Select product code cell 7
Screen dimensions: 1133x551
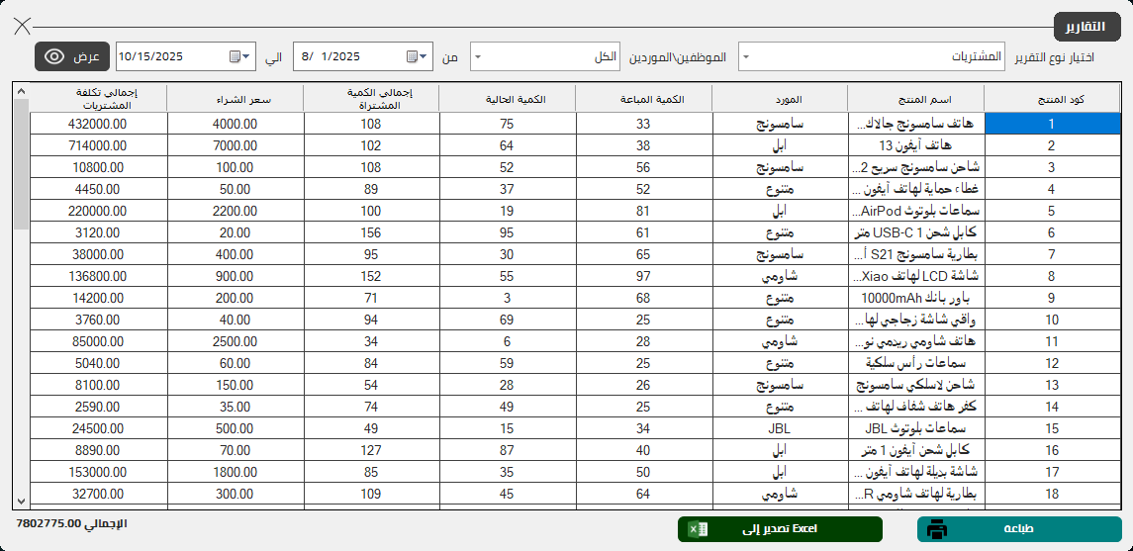pos(1052,254)
